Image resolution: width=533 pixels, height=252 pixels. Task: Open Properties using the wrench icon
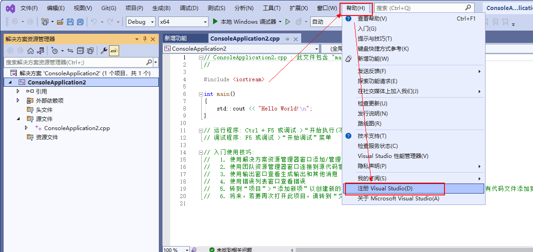pyautogui.click(x=104, y=51)
